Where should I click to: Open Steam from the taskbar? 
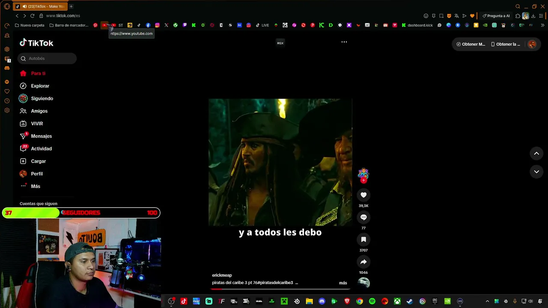pos(410,301)
